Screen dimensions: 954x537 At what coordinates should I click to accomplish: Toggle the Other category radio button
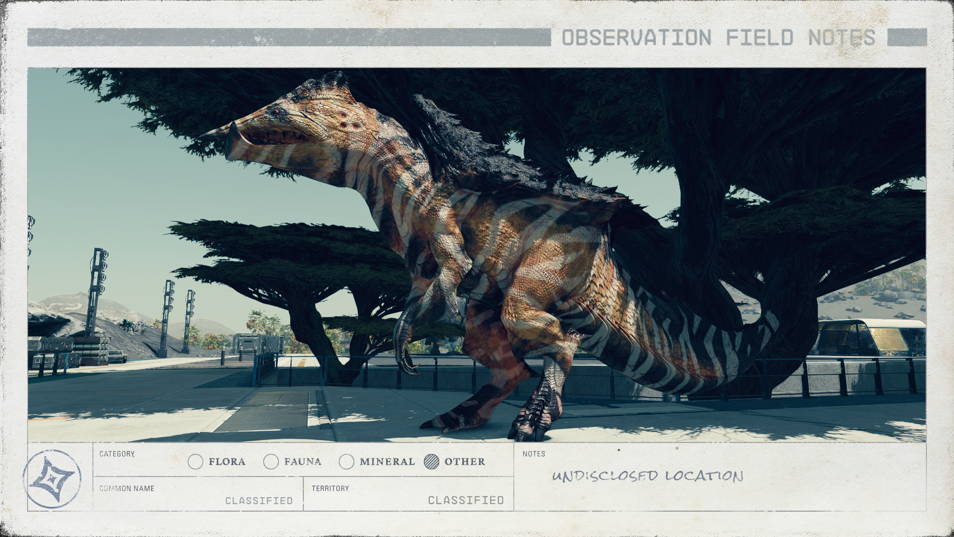point(432,461)
